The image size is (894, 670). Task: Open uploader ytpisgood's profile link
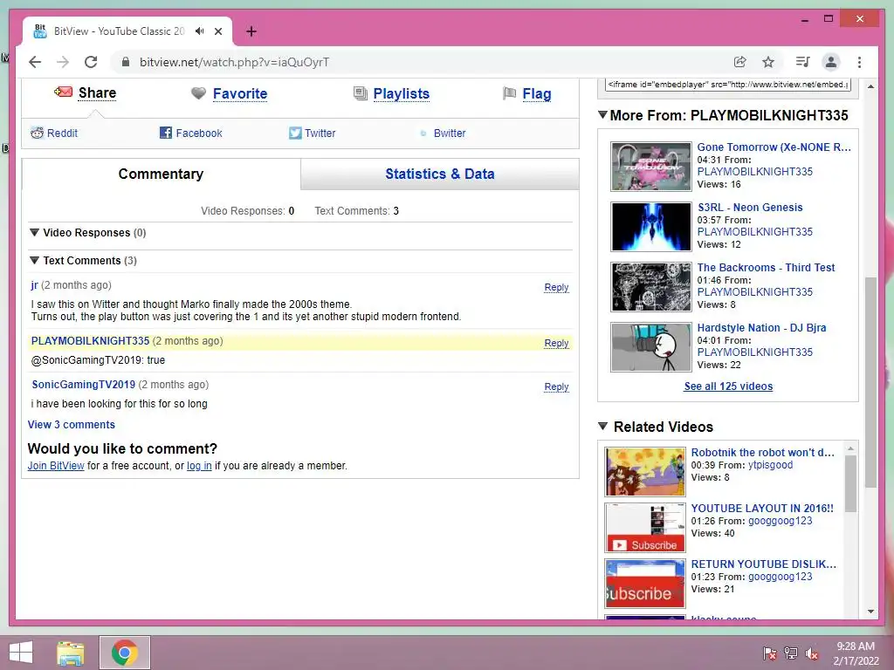click(x=770, y=465)
